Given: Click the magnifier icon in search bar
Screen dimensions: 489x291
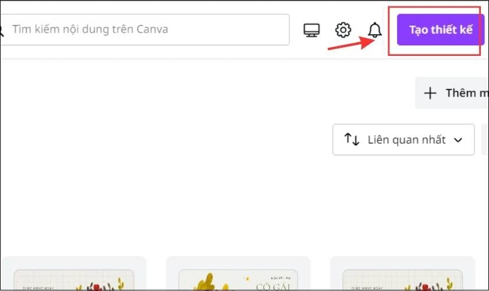Looking at the screenshot, I should [2, 29].
